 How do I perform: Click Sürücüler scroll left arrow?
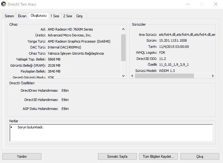tap(132, 76)
